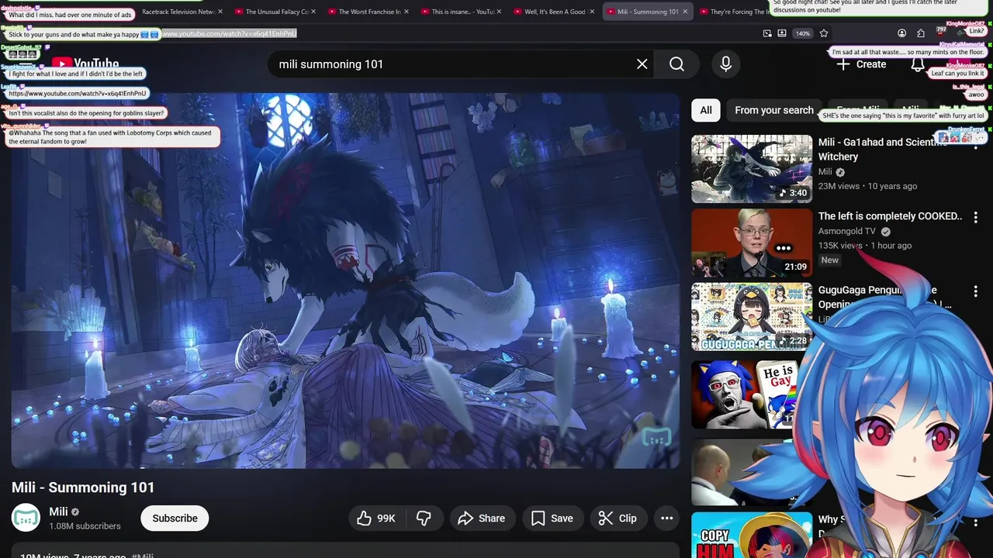Select the 'From your search' chip
The width and height of the screenshot is (993, 558).
click(x=773, y=110)
